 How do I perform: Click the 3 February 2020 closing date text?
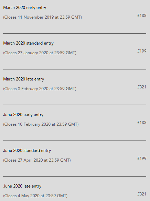point(40,89)
